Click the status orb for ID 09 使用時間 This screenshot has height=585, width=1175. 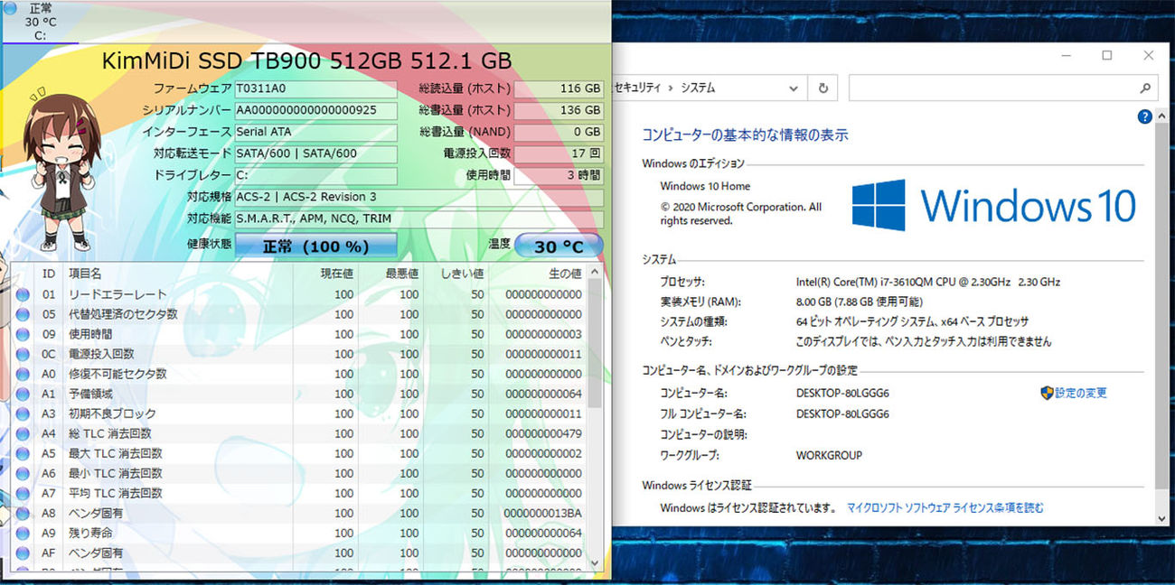23,334
